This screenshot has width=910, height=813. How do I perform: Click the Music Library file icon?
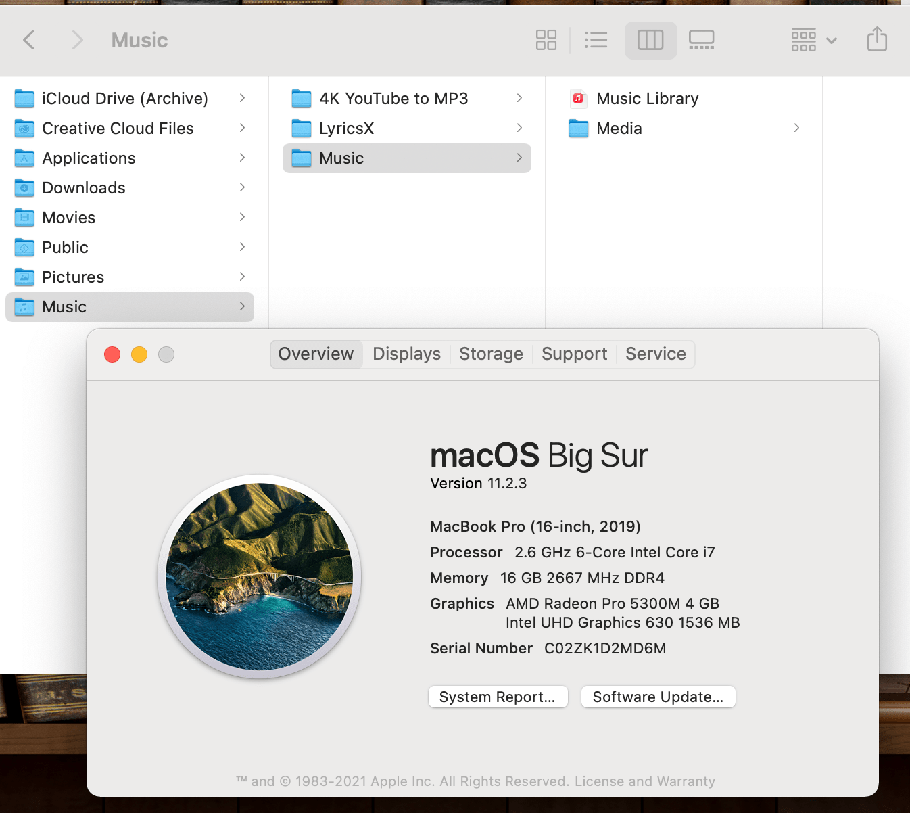[578, 99]
